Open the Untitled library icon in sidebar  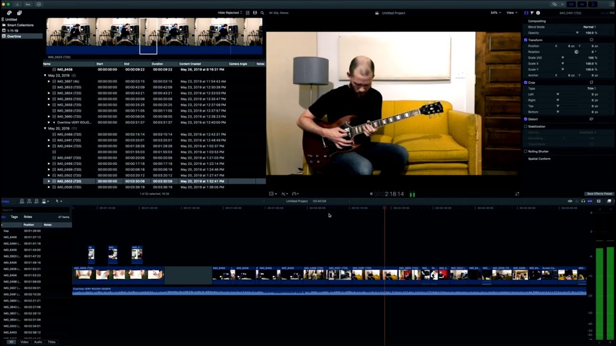click(x=3, y=20)
